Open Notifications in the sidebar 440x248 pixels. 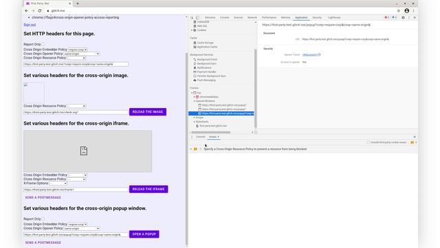tap(204, 68)
